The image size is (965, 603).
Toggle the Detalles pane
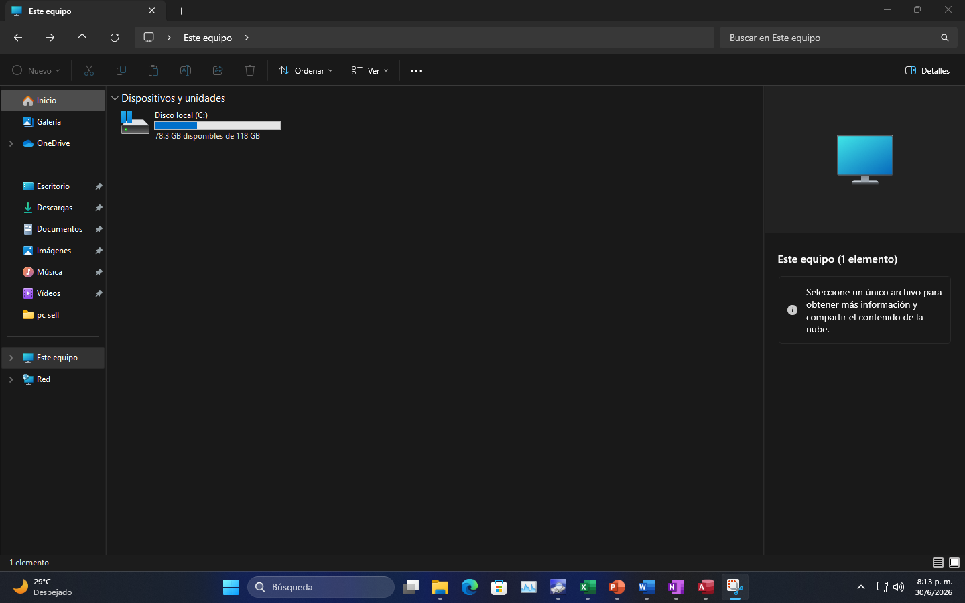pos(927,70)
